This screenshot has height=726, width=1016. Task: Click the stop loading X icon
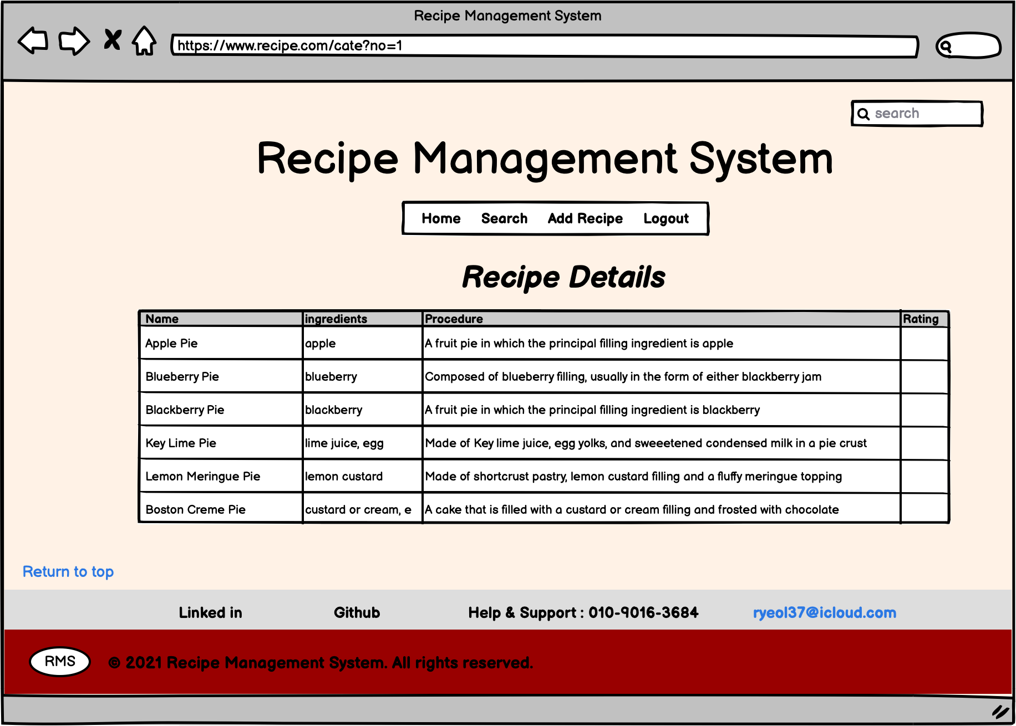coord(113,40)
